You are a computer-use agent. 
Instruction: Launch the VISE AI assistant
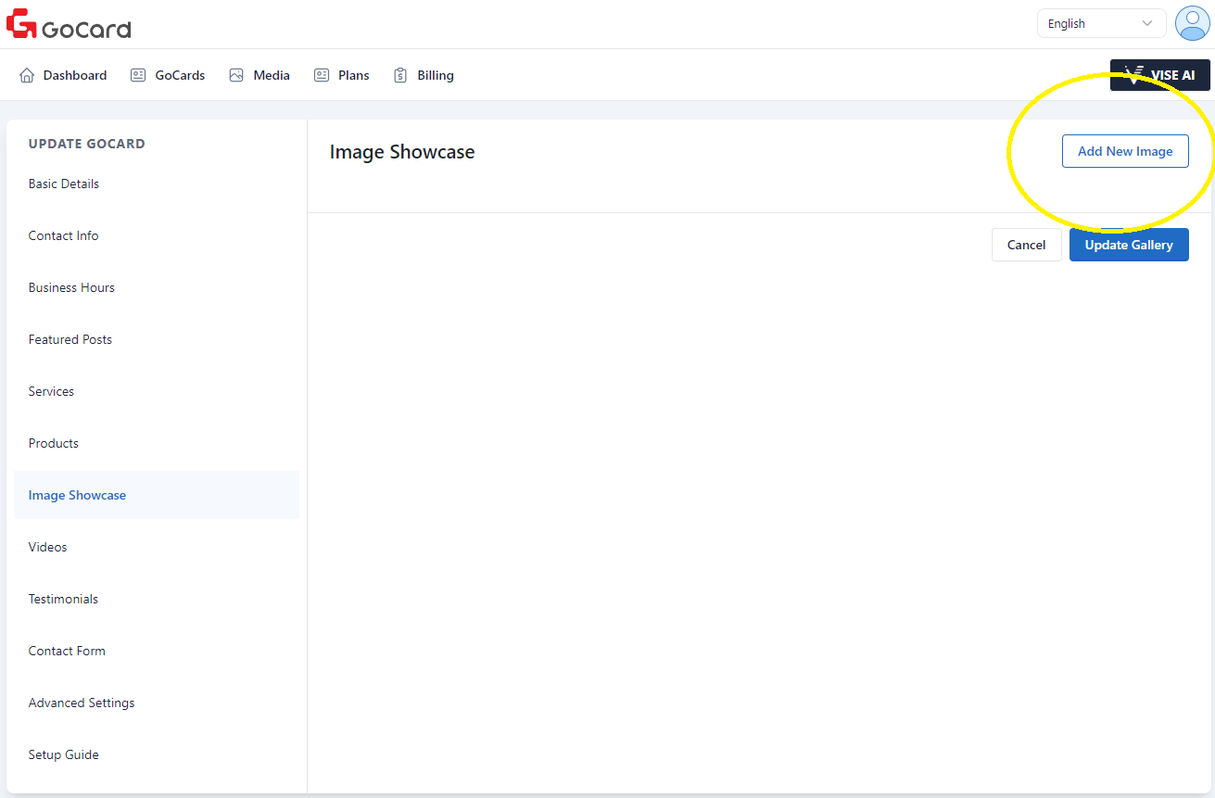pyautogui.click(x=1159, y=75)
